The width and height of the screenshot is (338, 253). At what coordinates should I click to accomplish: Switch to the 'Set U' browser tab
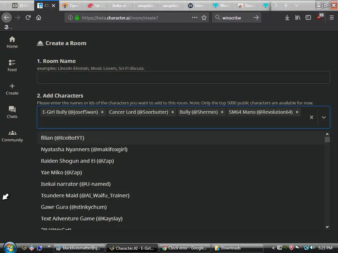coord(96,6)
